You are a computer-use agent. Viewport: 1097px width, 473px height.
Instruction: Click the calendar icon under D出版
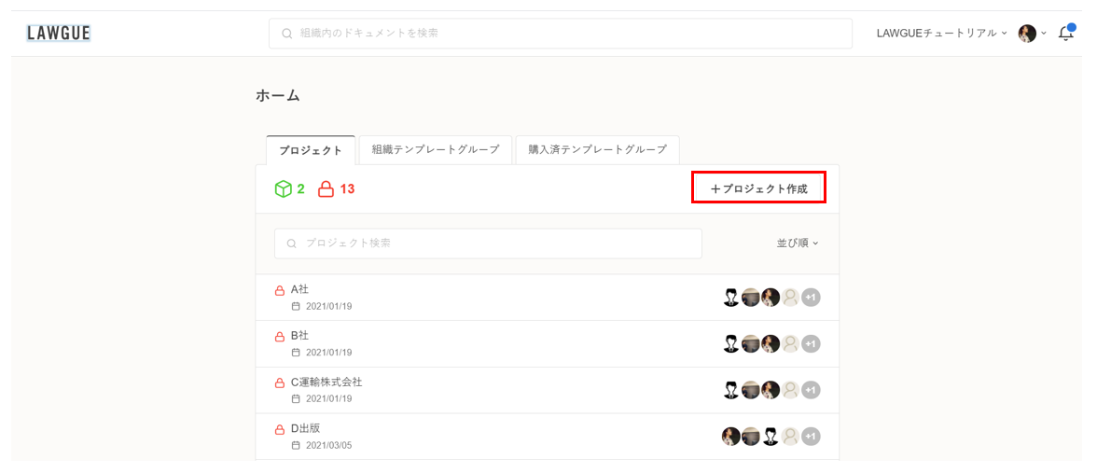[x=296, y=445]
